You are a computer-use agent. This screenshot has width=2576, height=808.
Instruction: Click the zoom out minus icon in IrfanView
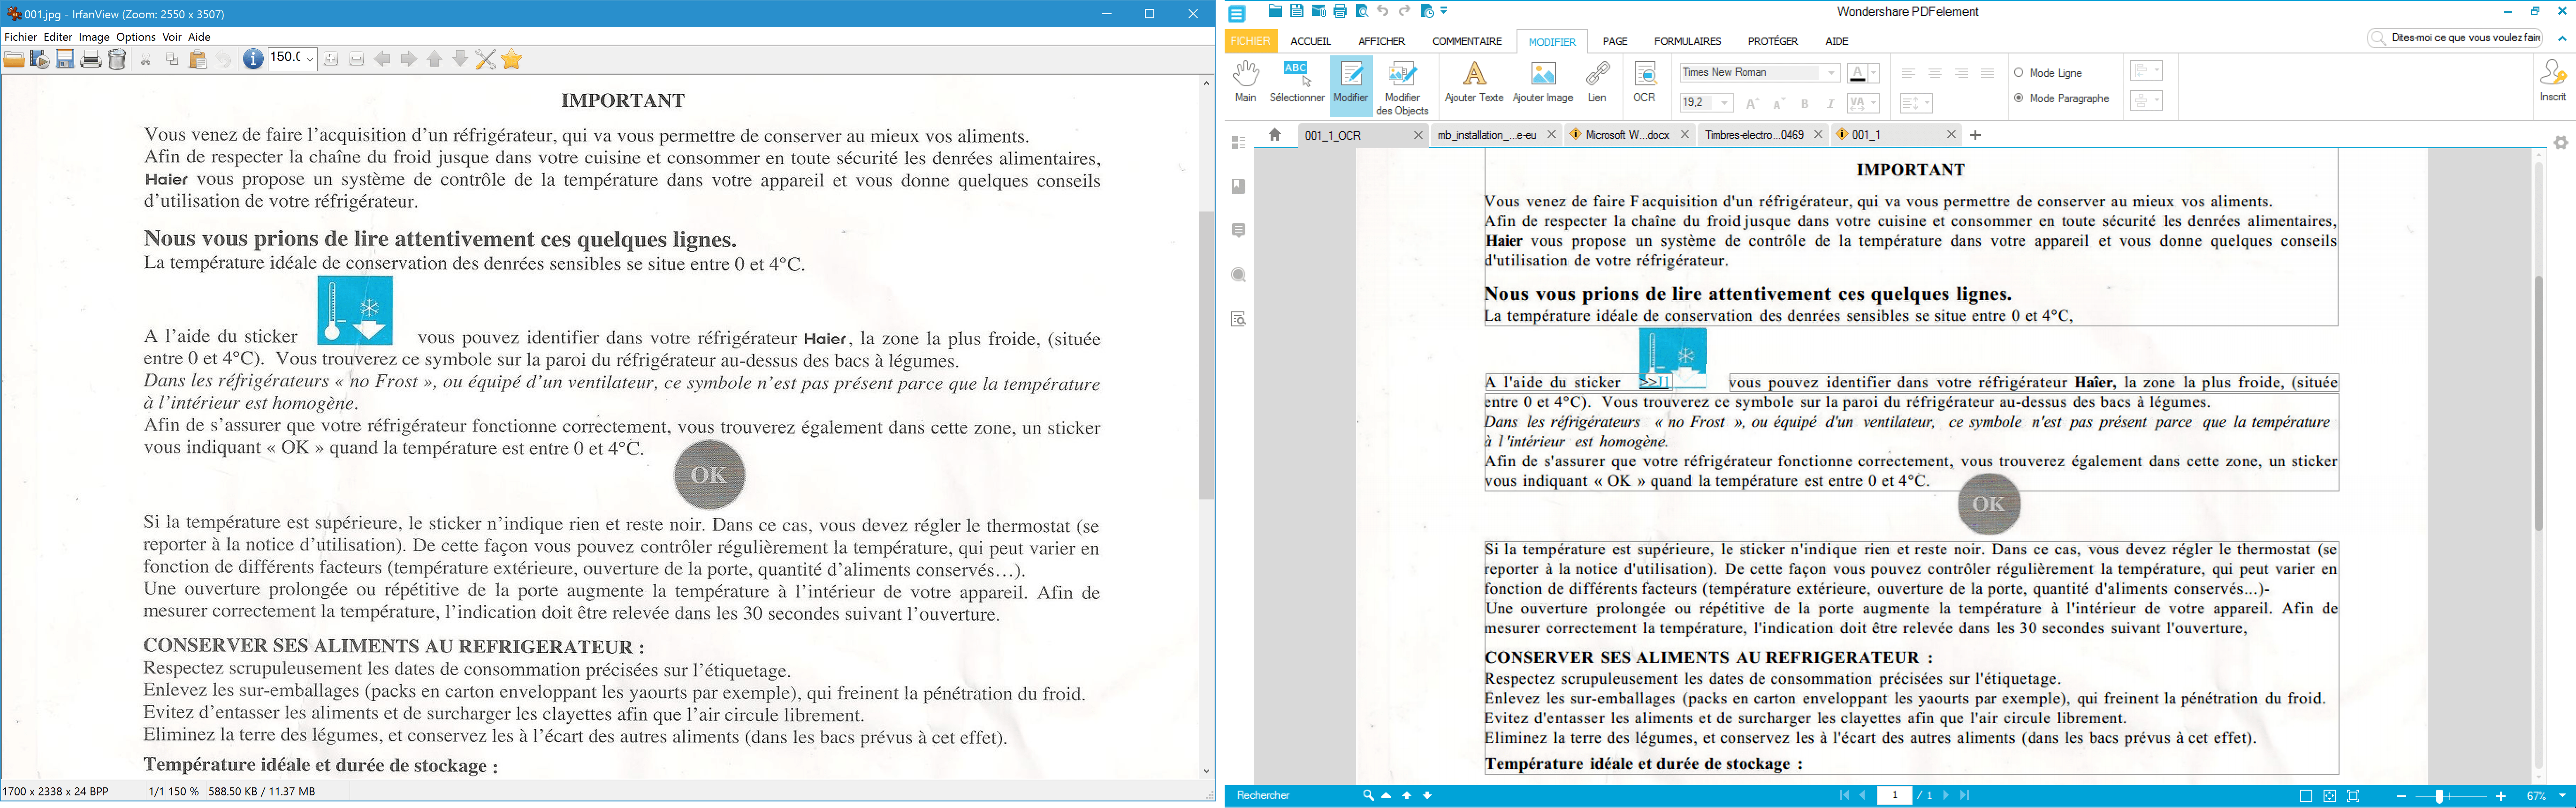click(356, 60)
